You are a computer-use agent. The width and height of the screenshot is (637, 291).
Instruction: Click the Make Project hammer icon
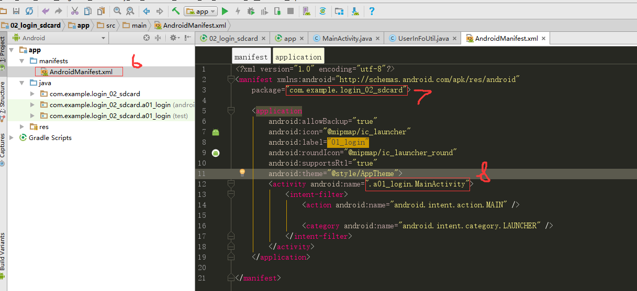[176, 10]
